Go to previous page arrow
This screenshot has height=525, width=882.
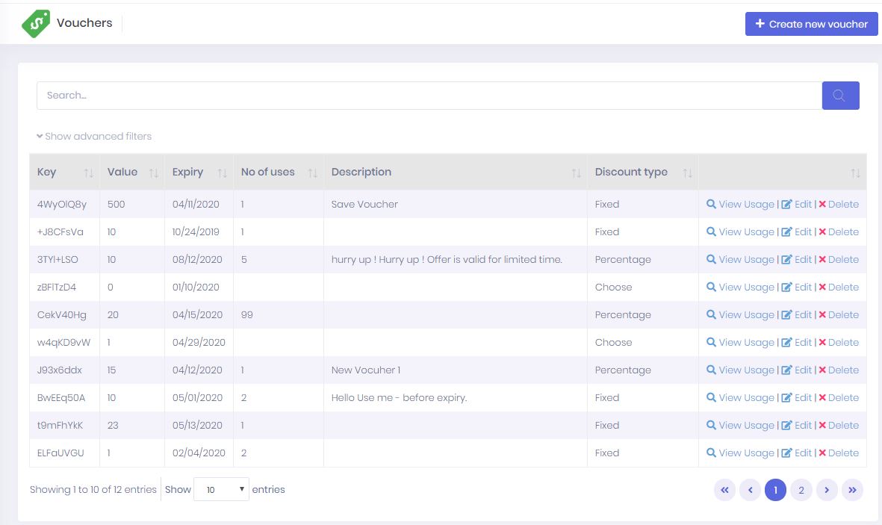[750, 490]
